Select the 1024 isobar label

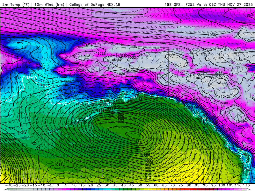click(80, 70)
